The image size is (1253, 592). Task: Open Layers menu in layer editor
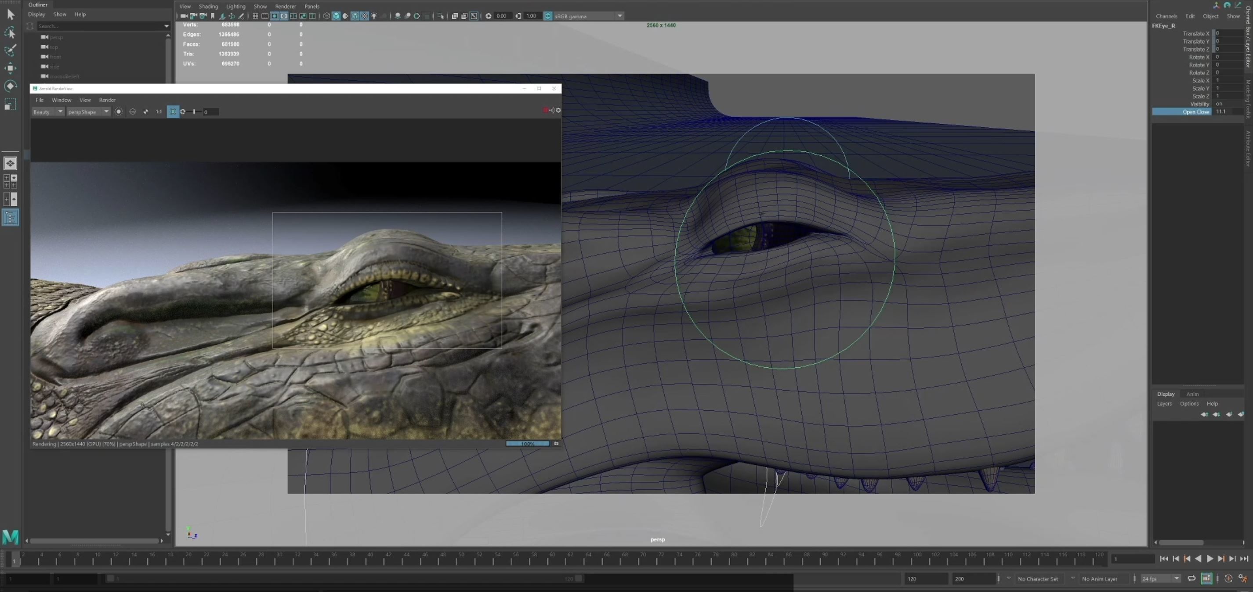point(1164,403)
